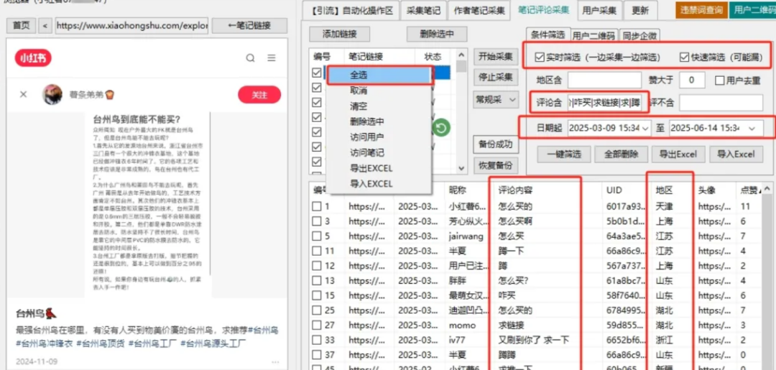Click the 全部删除 button
Screen dimensions: 776x370
(621, 154)
